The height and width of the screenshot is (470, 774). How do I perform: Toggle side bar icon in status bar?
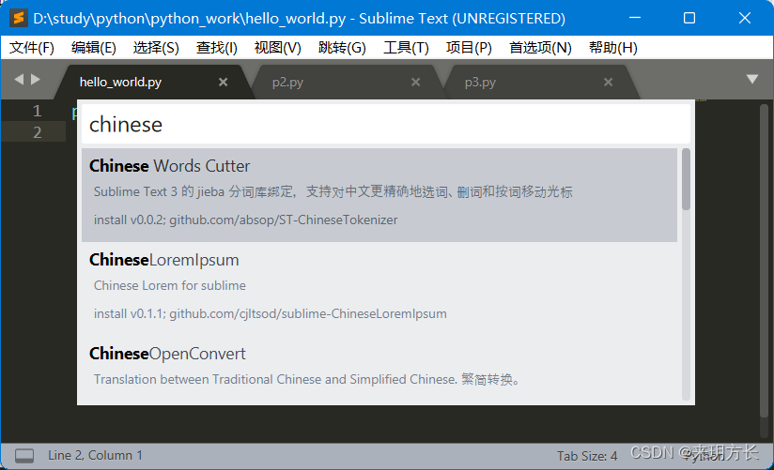coord(24,455)
